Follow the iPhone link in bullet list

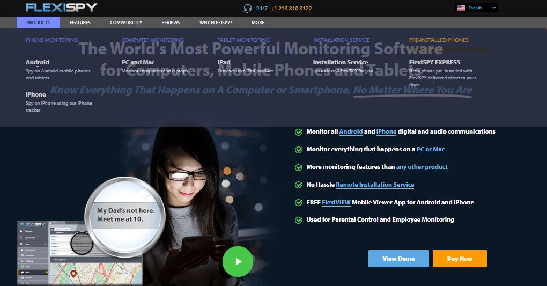tap(386, 131)
